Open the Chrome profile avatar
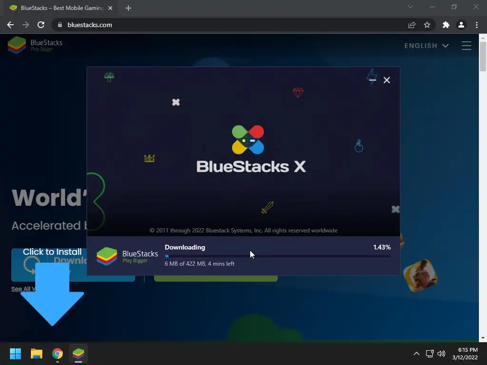Screen dimensions: 487x365 (x=461, y=25)
